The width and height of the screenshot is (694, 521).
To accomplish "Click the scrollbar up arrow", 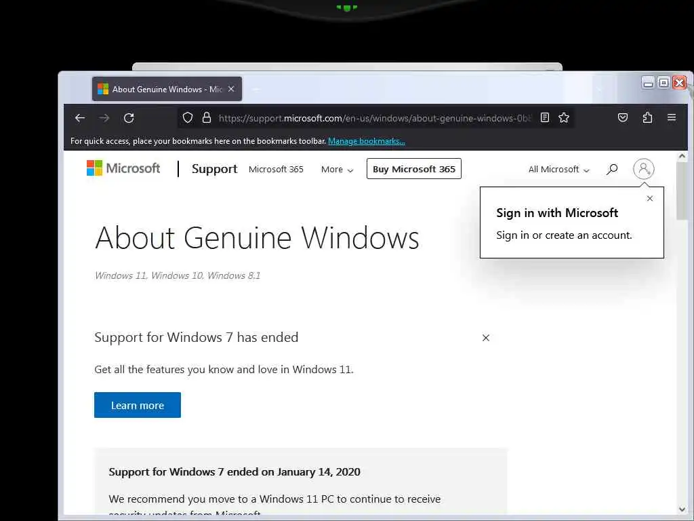I will tap(682, 156).
